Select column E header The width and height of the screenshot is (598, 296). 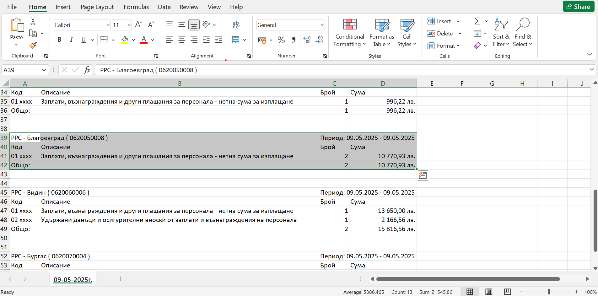click(x=432, y=83)
